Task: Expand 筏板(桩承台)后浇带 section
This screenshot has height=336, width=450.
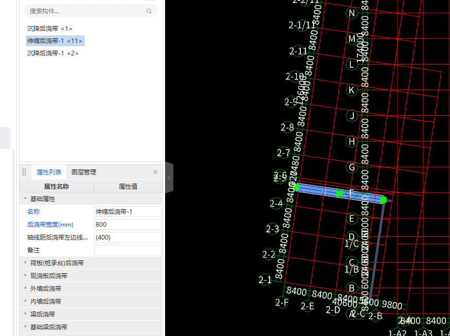Action: click(x=25, y=263)
